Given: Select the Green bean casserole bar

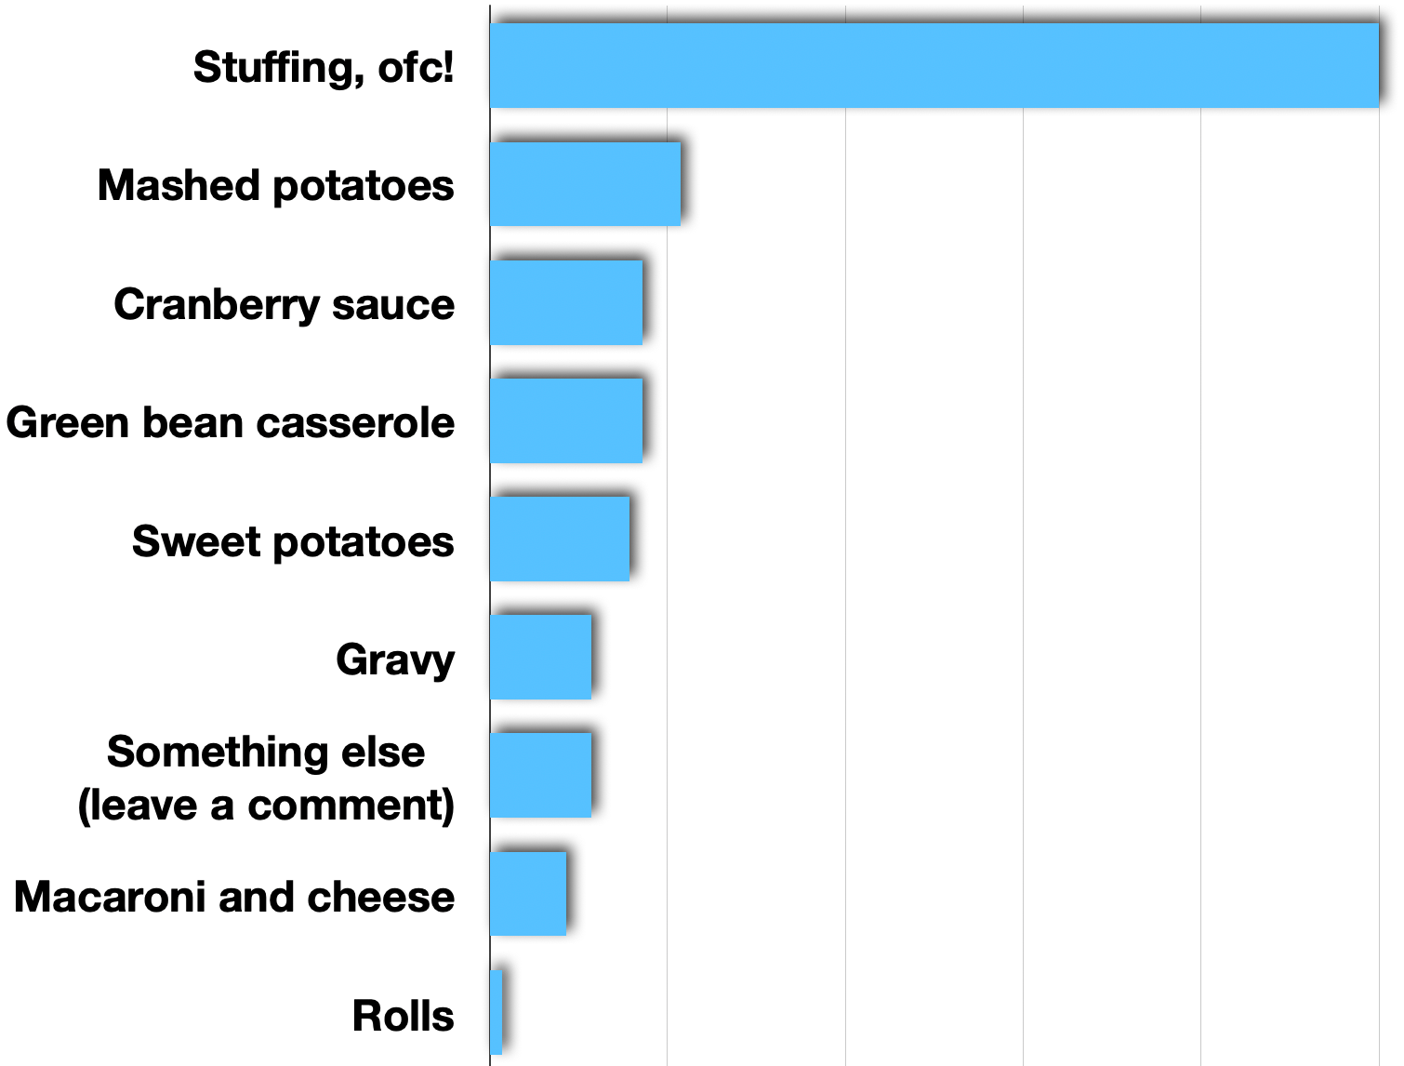Looking at the screenshot, I should coord(566,420).
